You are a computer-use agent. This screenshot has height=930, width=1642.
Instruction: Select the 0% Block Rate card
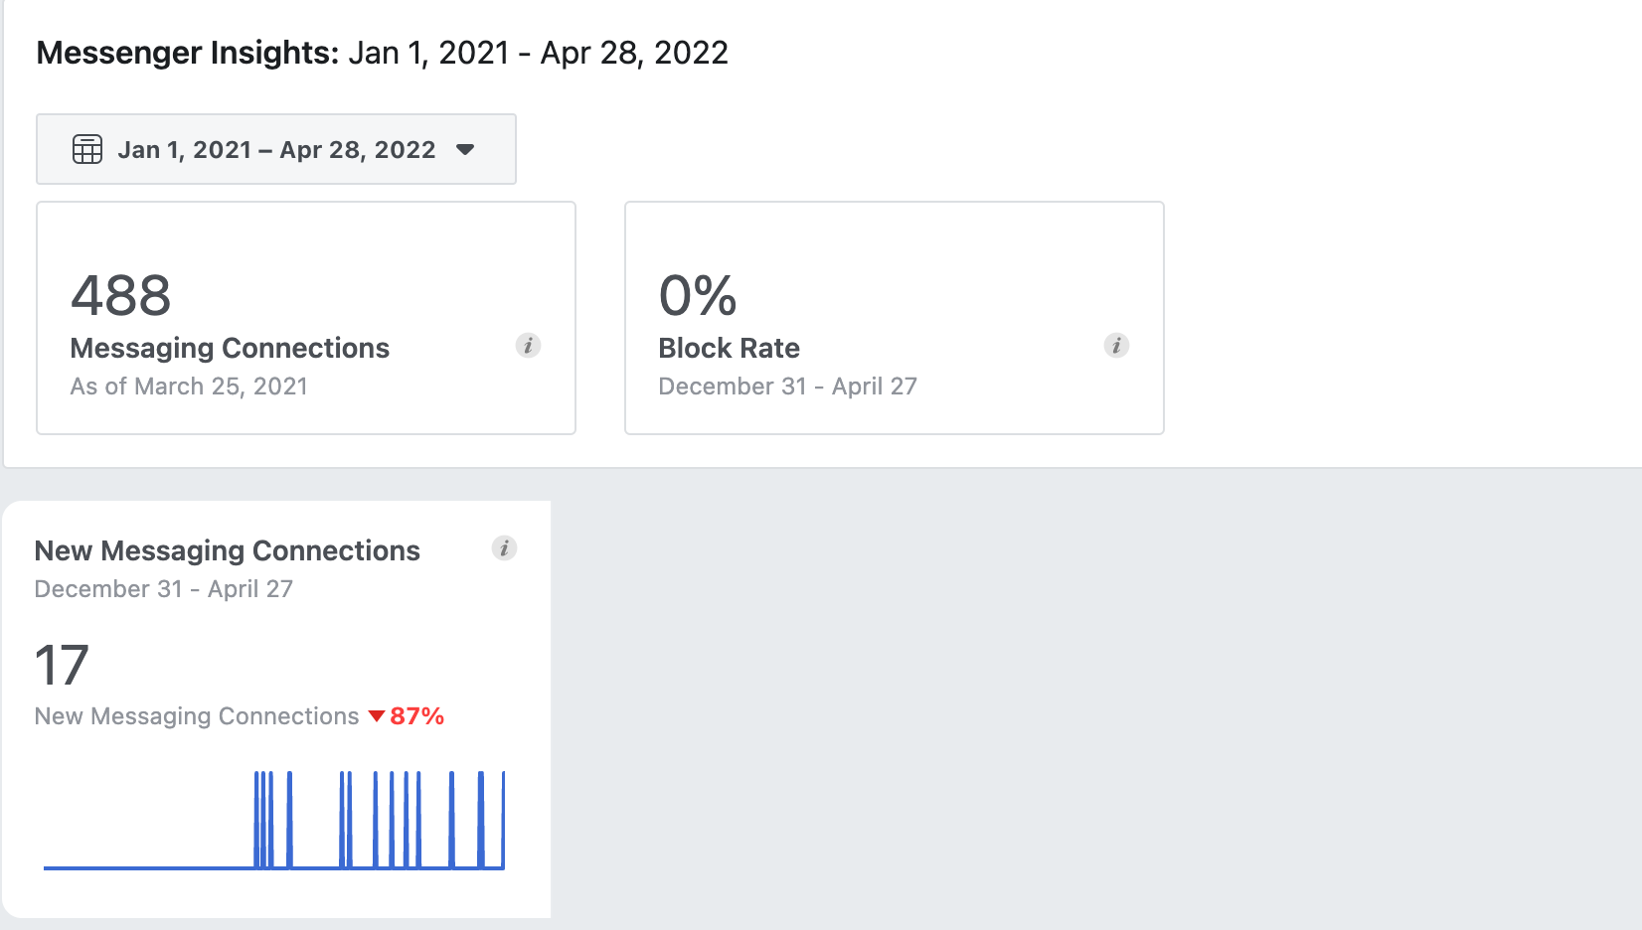click(x=895, y=318)
